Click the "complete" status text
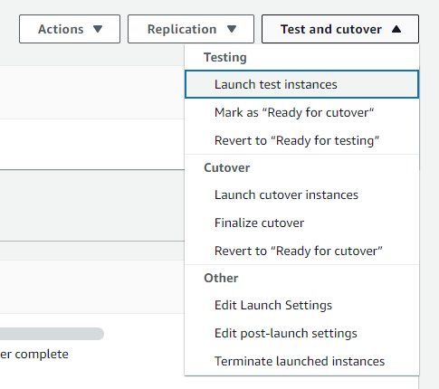439x389 pixels. tap(42, 354)
